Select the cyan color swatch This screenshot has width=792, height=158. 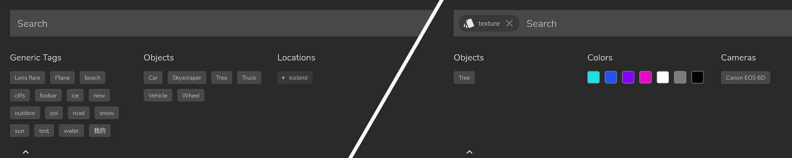(x=593, y=77)
